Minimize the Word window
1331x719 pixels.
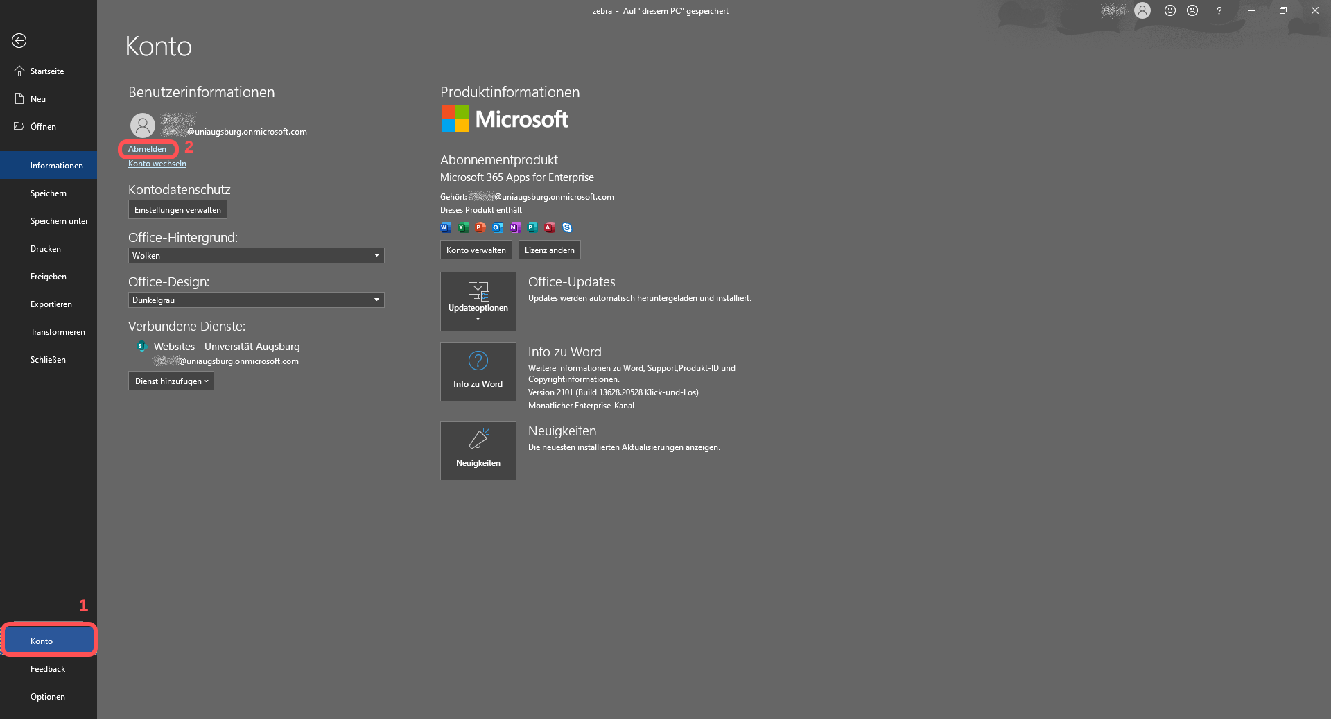(x=1251, y=10)
